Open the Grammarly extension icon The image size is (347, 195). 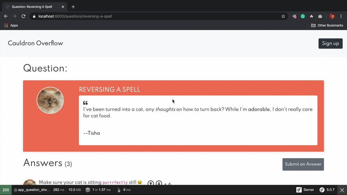tap(303, 16)
